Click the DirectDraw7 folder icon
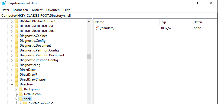The image size is (218, 104). [x=17, y=75]
